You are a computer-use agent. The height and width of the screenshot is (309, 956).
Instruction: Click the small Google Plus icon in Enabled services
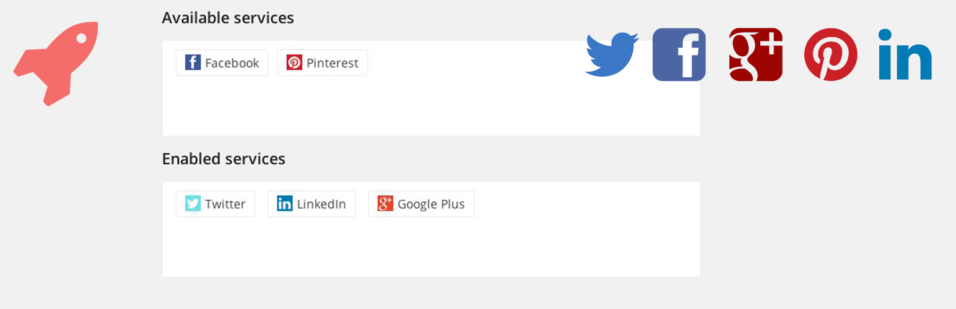click(x=385, y=203)
